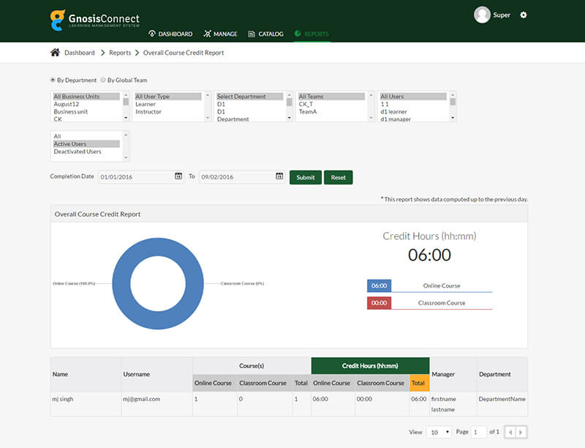Open the Catalog menu tab

[265, 34]
